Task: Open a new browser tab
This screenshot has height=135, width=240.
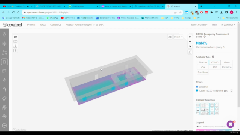Action: (201, 6)
